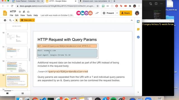Switch to grid view icon

[x=23, y=93]
